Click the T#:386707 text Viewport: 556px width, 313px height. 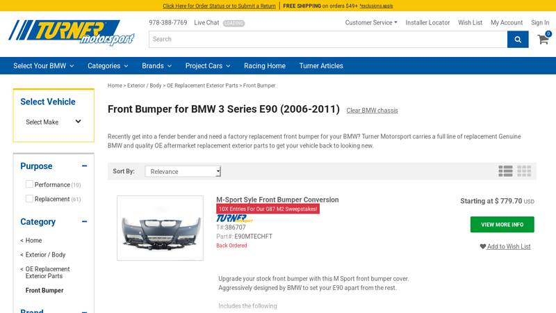click(x=231, y=227)
